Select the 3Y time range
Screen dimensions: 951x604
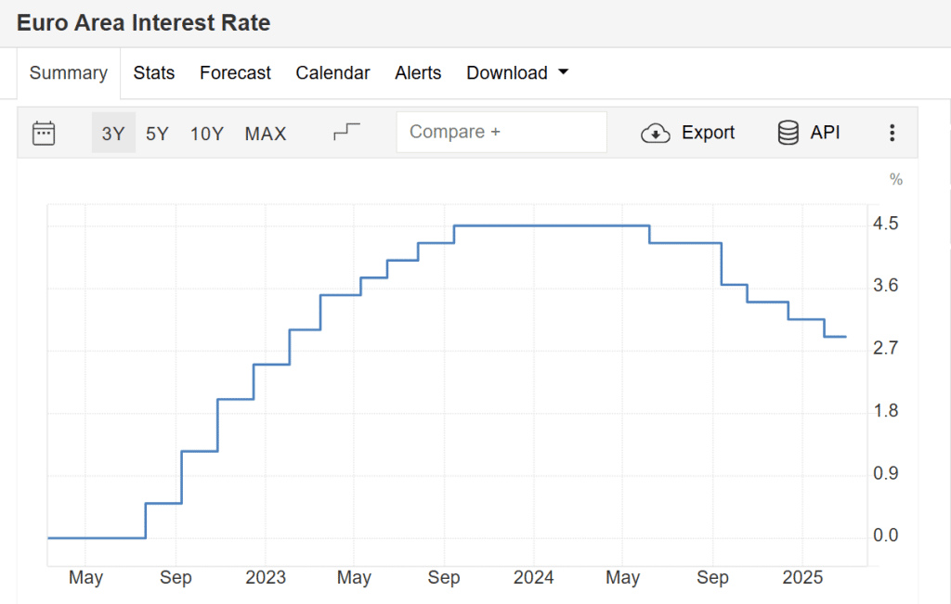pos(113,134)
